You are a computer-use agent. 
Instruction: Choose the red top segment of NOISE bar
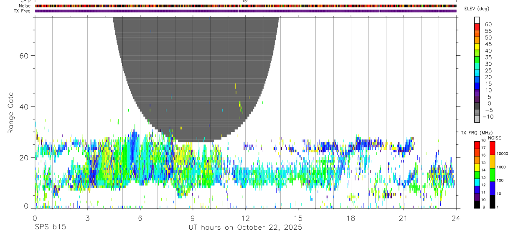492,147
